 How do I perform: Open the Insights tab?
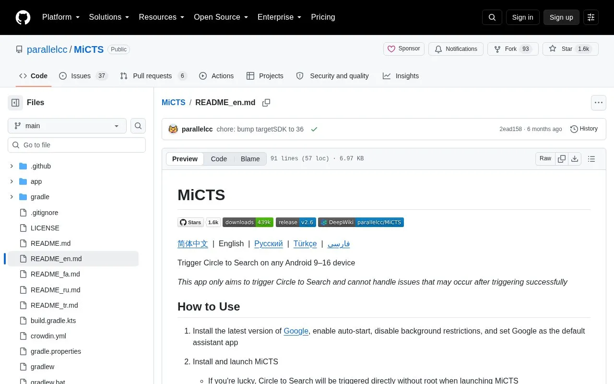(401, 76)
